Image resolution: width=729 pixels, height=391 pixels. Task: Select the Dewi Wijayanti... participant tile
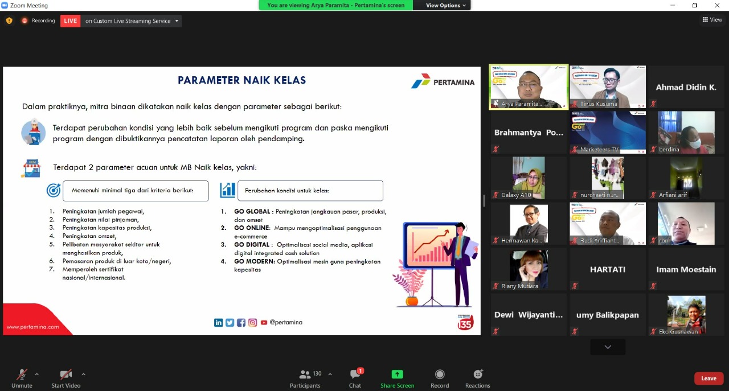[x=529, y=314]
